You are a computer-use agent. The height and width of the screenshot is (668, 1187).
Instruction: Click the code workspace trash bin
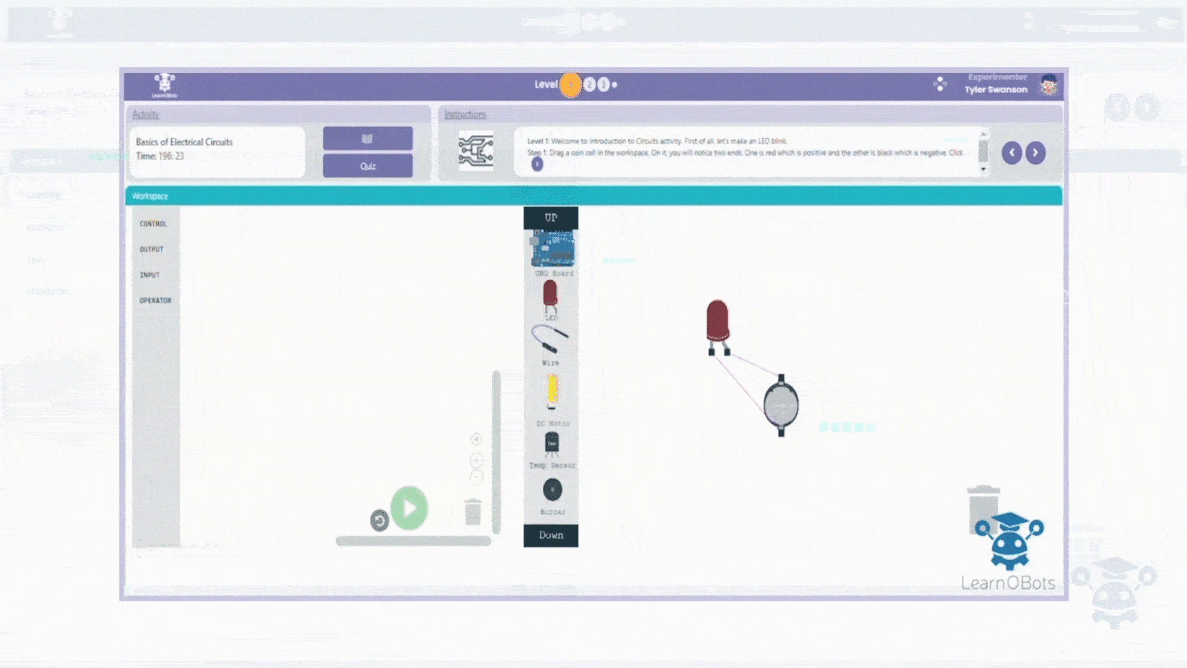473,512
